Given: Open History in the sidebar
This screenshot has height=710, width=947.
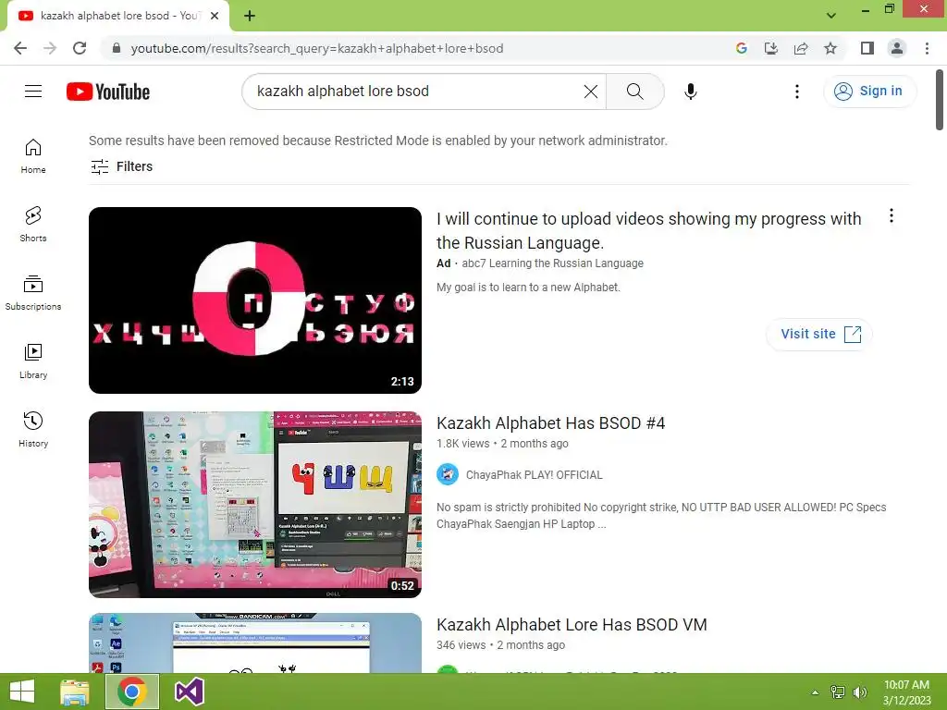Looking at the screenshot, I should [x=33, y=429].
